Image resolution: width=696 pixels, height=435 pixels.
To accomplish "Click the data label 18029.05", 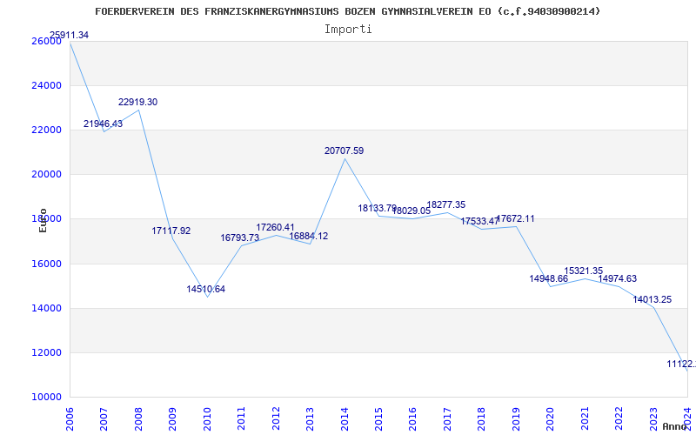I will click(412, 211).
